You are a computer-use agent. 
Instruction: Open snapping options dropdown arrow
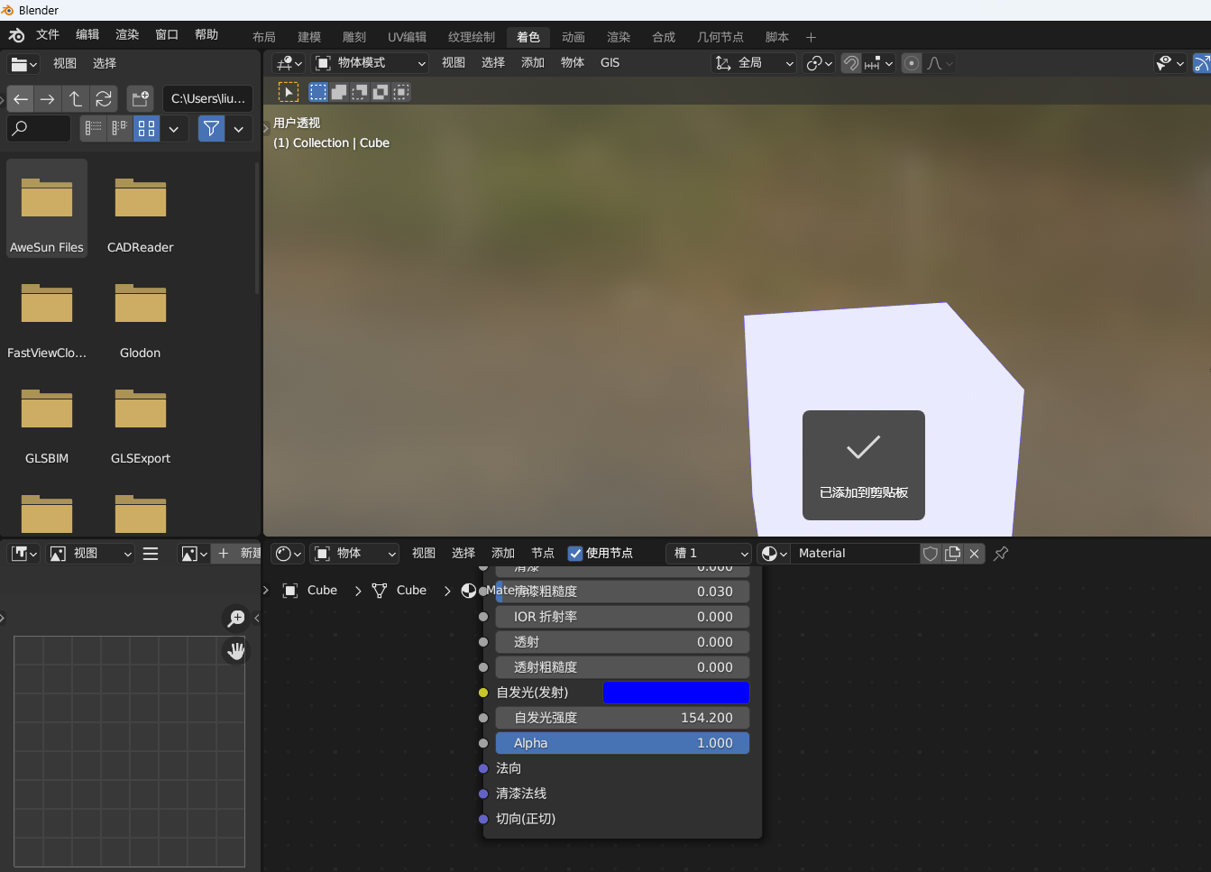[x=879, y=63]
